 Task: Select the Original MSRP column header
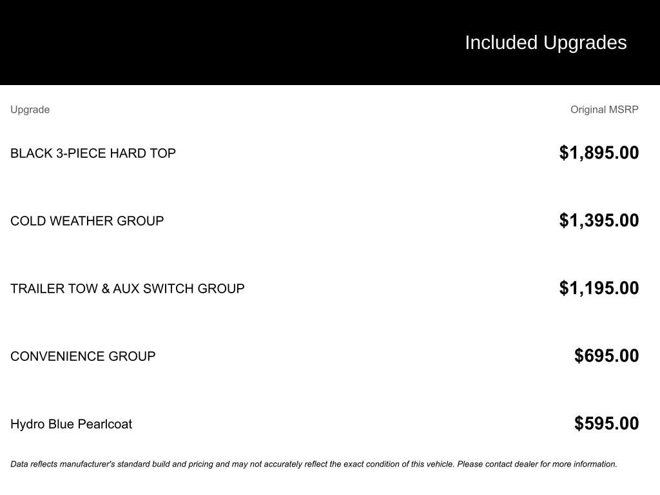(605, 110)
